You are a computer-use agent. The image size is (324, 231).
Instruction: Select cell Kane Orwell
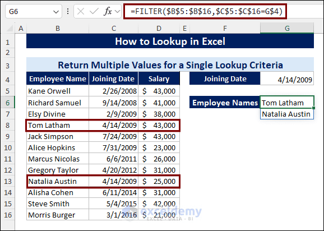[58, 91]
